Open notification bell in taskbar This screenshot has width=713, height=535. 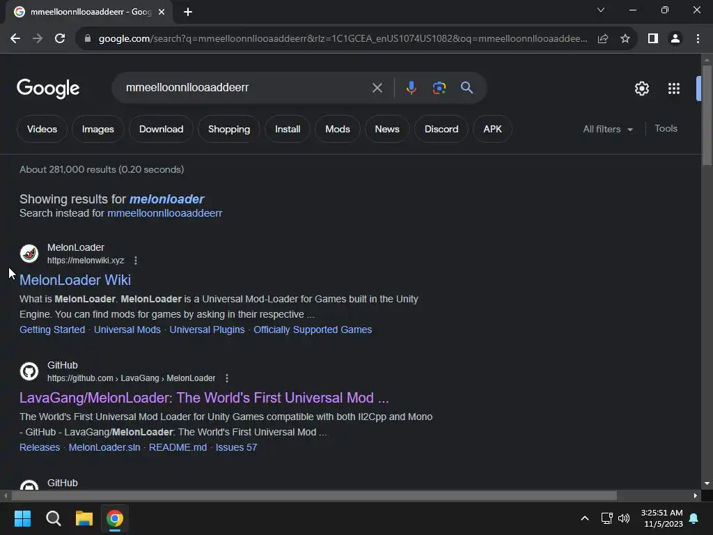coord(694,518)
